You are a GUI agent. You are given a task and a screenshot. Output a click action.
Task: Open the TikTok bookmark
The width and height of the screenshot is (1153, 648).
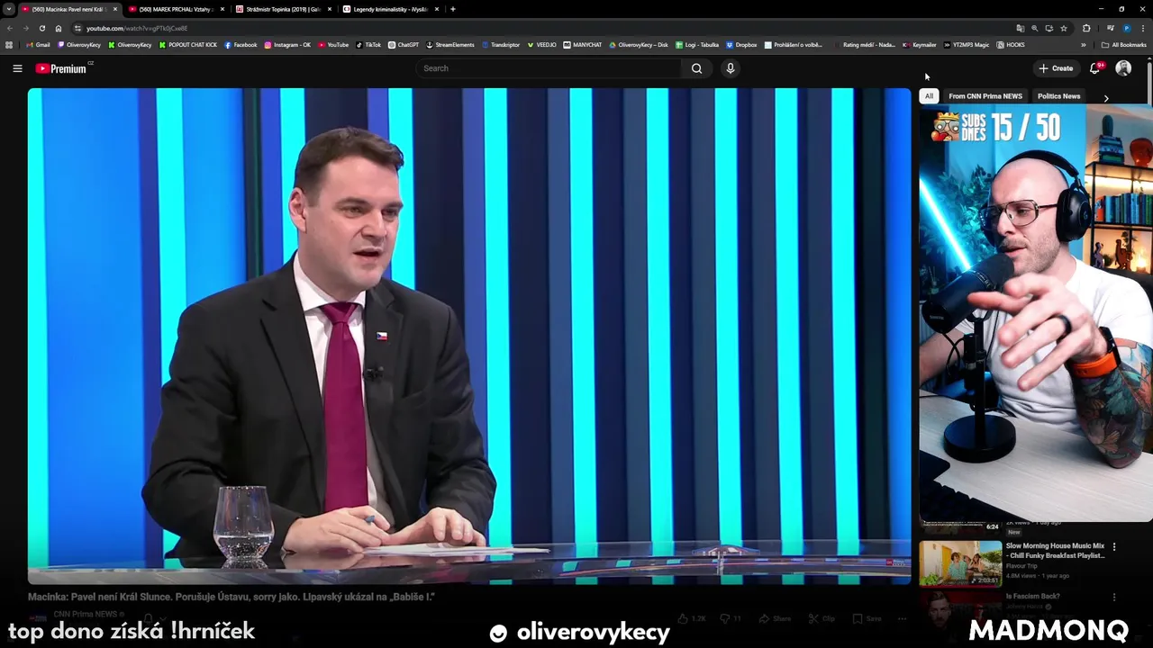[x=368, y=45]
